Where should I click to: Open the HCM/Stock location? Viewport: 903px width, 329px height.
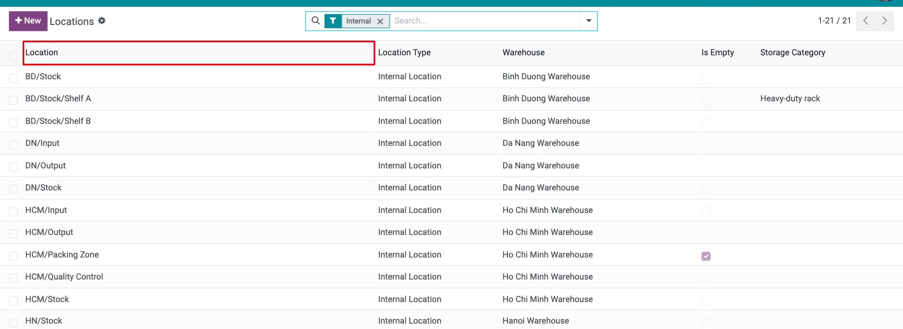click(x=47, y=299)
